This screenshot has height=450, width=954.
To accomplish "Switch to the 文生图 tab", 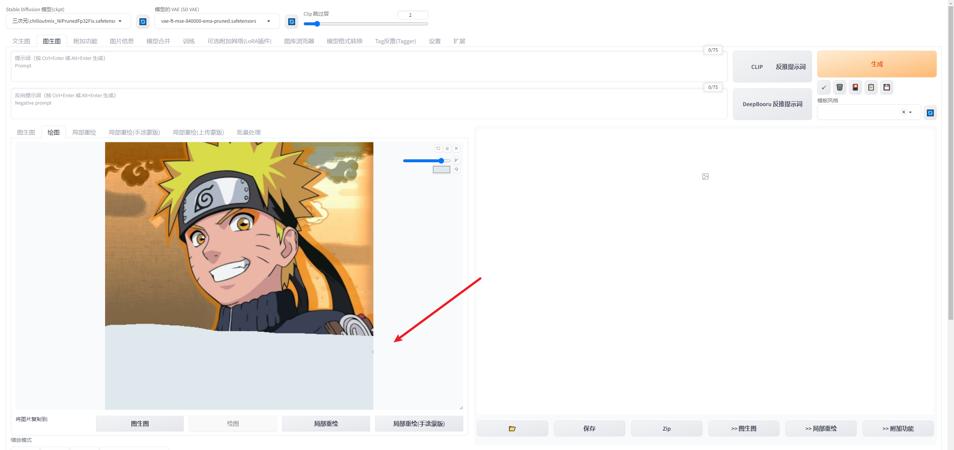I will coord(21,41).
